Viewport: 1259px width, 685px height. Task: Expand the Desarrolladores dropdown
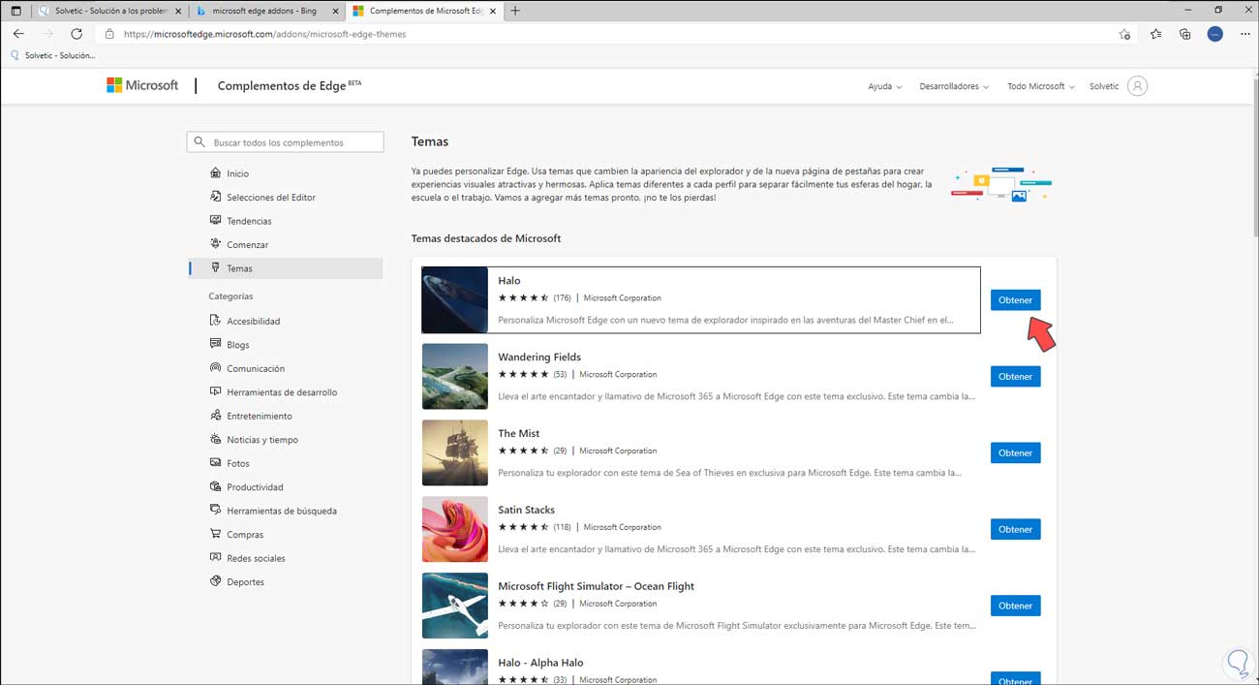click(x=954, y=86)
